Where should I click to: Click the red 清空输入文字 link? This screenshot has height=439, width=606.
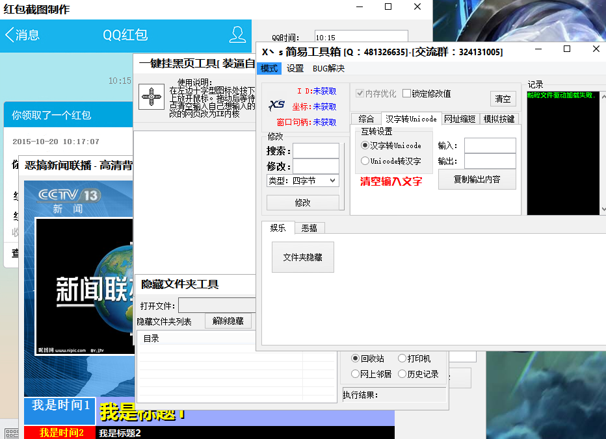(x=391, y=181)
